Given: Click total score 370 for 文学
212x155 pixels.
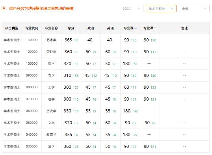Looking at the screenshot, I should click(x=68, y=123).
